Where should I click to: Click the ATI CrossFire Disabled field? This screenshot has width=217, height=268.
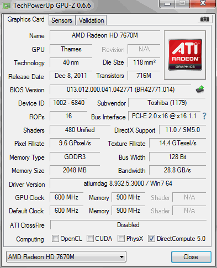point(128,225)
